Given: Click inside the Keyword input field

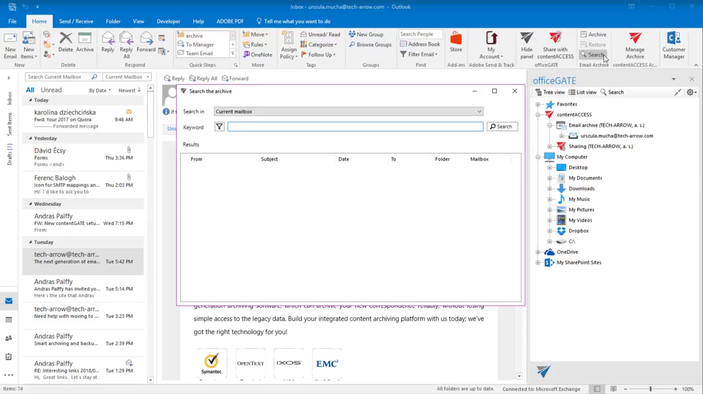Looking at the screenshot, I should point(355,126).
